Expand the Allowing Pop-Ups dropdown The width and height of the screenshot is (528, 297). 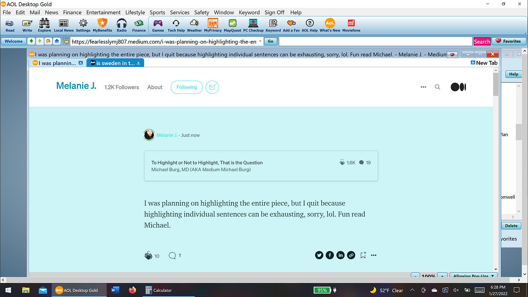[492, 276]
